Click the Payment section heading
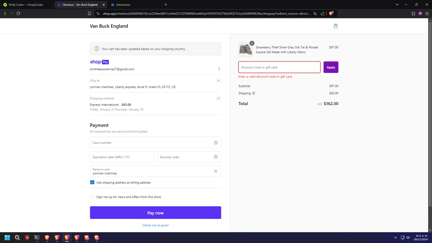This screenshot has width=432, height=243. [99, 125]
